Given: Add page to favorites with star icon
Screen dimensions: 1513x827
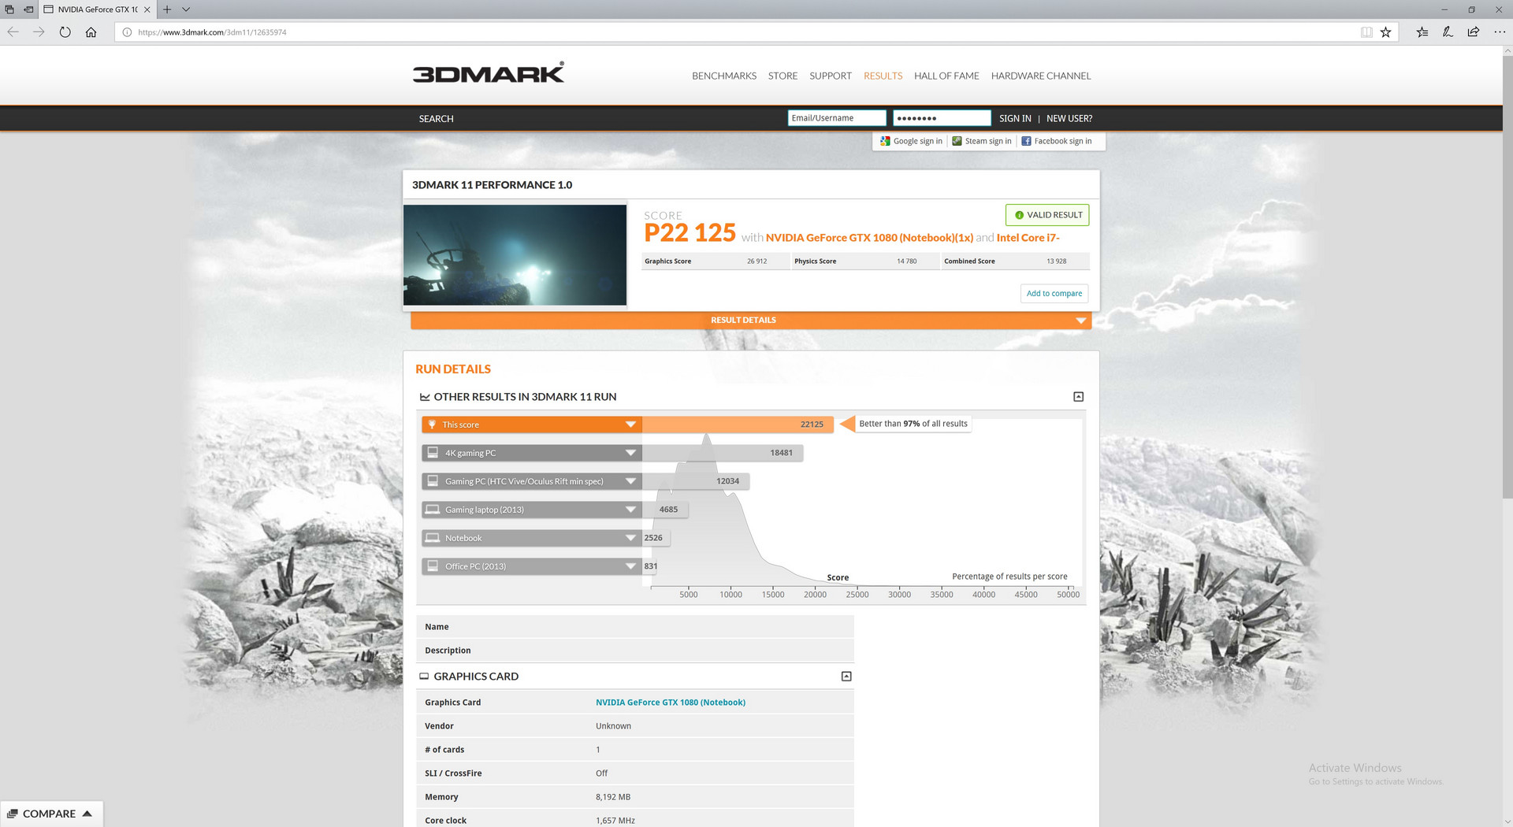Looking at the screenshot, I should 1386,32.
